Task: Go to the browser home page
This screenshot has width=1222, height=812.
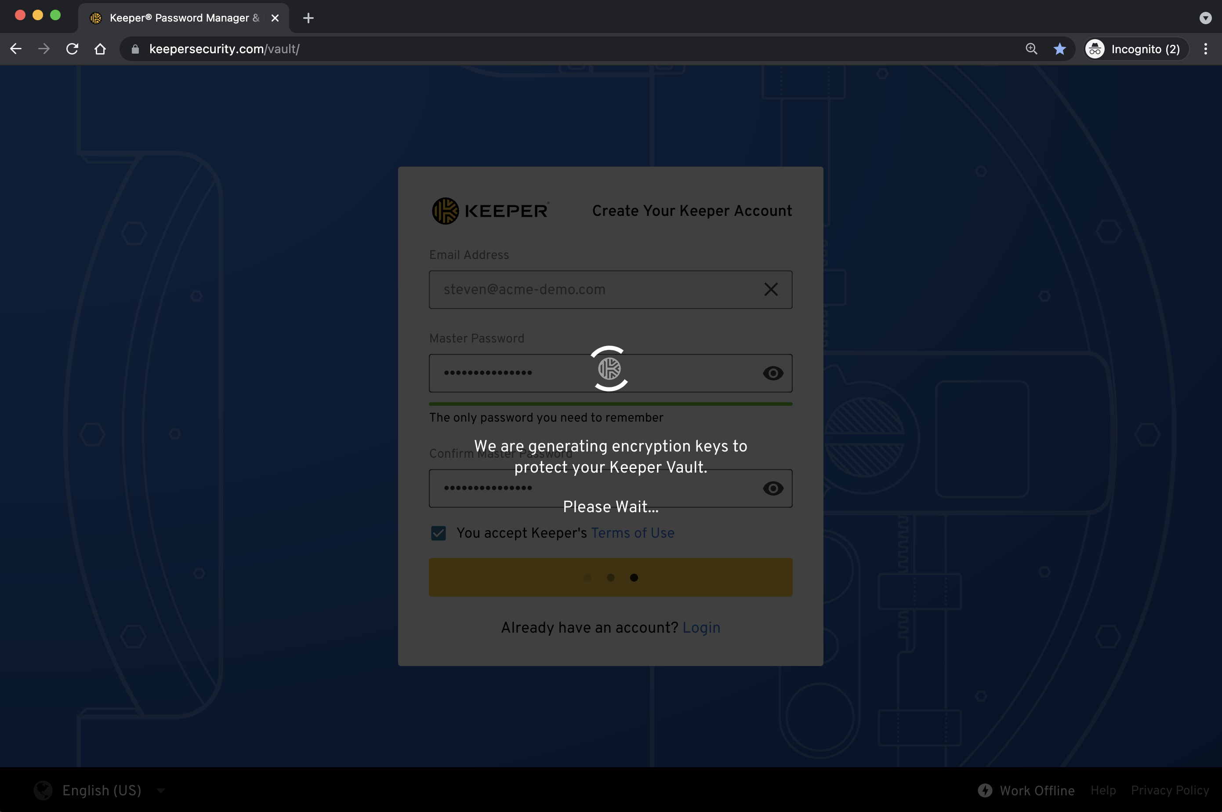Action: click(101, 49)
